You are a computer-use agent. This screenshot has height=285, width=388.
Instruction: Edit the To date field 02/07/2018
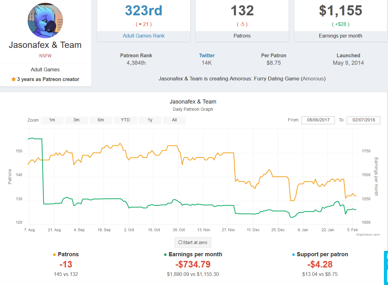(x=364, y=120)
